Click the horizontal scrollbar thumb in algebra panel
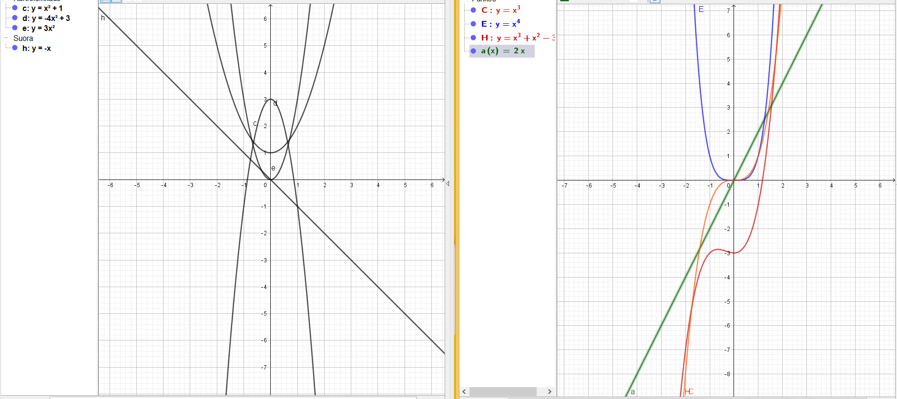The width and height of the screenshot is (897, 399). tap(503, 391)
